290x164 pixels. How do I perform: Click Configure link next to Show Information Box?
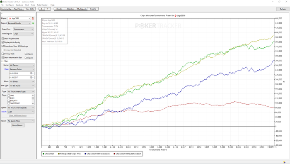(29, 58)
